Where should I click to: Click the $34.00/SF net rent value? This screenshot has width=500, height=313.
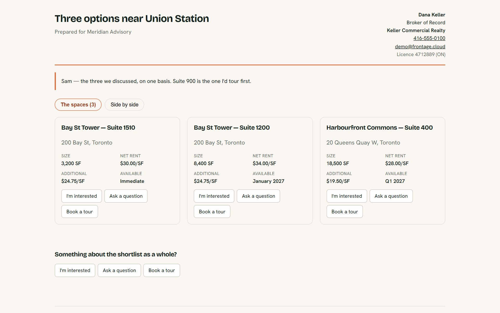coord(264,163)
